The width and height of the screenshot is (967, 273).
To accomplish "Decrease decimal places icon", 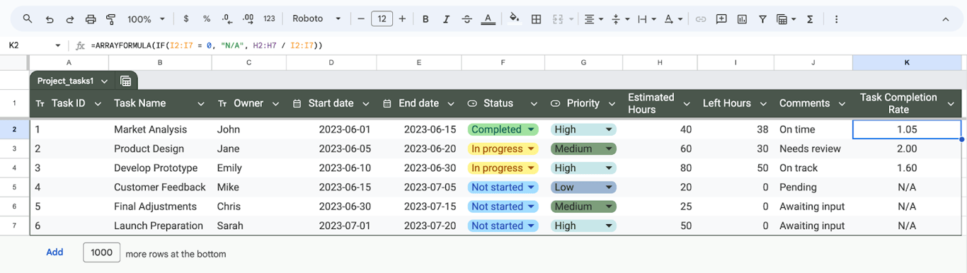I will [x=227, y=19].
